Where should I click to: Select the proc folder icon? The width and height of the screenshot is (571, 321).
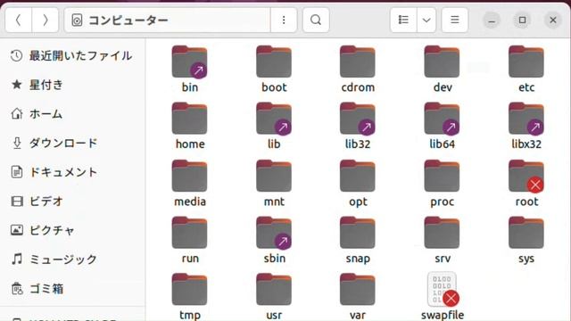tap(443, 177)
